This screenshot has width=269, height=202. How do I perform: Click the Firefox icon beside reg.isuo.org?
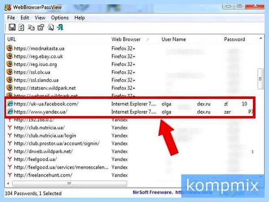[x=10, y=64]
